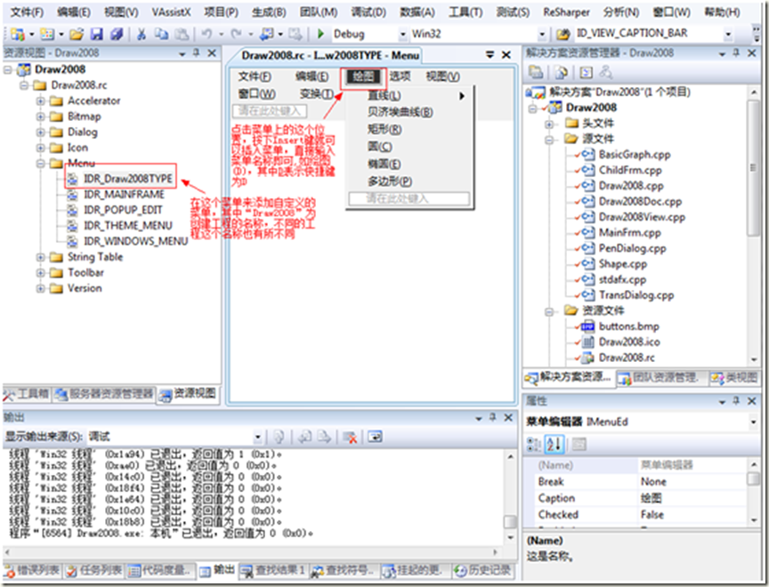The image size is (769, 587).
Task: Select PenDialog.cpp in Solution Explorer
Action: point(632,248)
